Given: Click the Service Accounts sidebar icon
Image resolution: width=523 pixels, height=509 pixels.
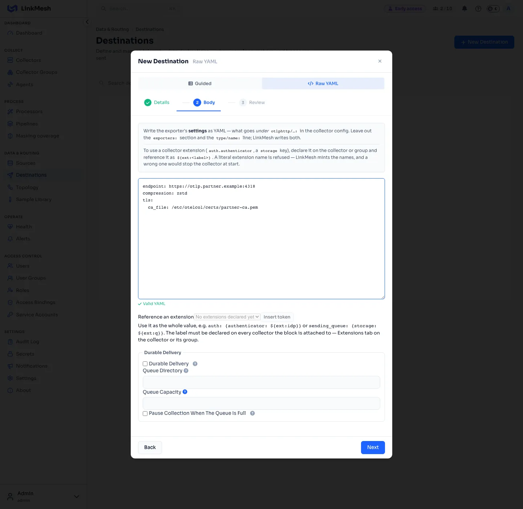Looking at the screenshot, I should click(10, 315).
